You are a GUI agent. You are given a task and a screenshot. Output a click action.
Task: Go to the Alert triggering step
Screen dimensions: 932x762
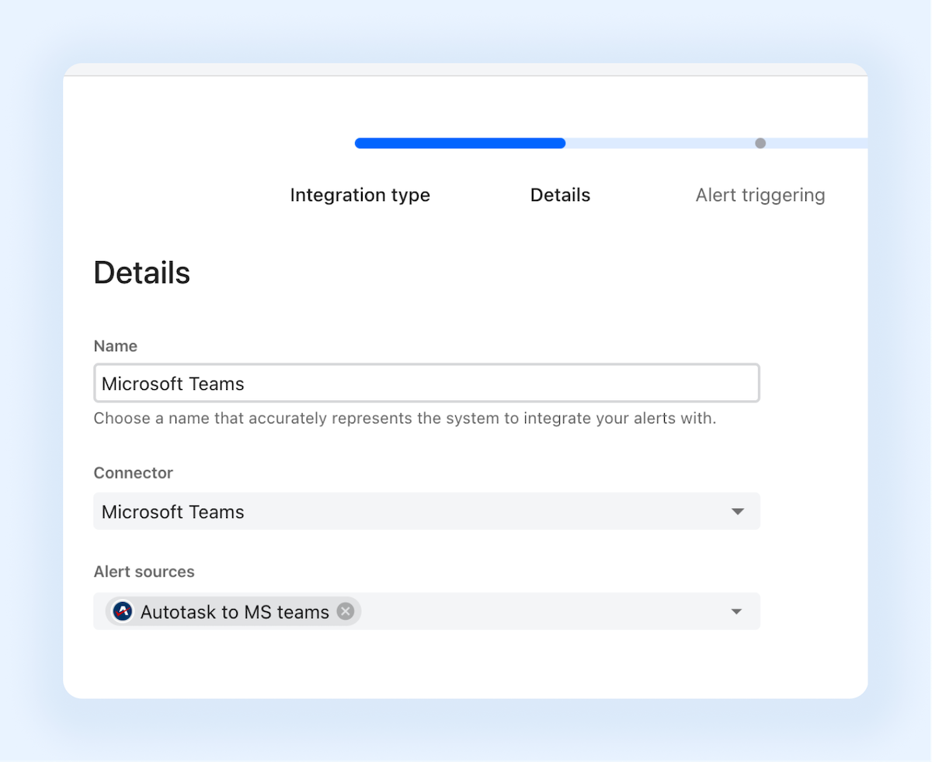760,195
